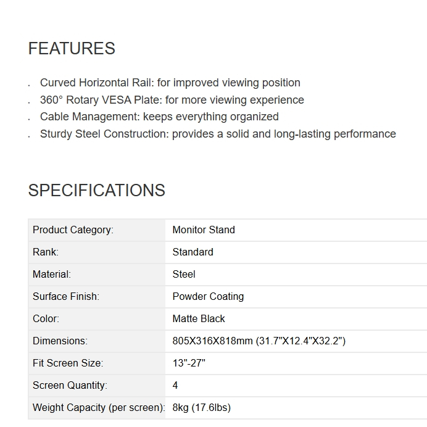Click the Standard rank value
The width and height of the screenshot is (427, 427).
[193, 252]
